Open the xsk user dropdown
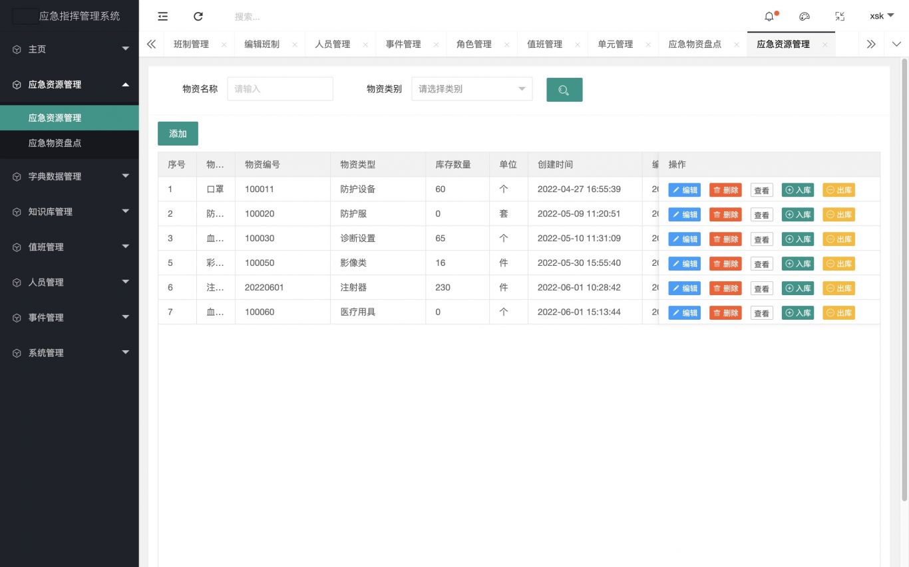This screenshot has width=909, height=567. click(x=882, y=16)
